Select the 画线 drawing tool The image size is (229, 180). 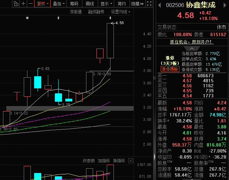(x=90, y=4)
